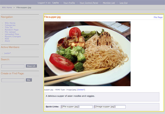This screenshot has height=114, width=165.
Task: Click active member Leslie* link
Action: click(7, 53)
